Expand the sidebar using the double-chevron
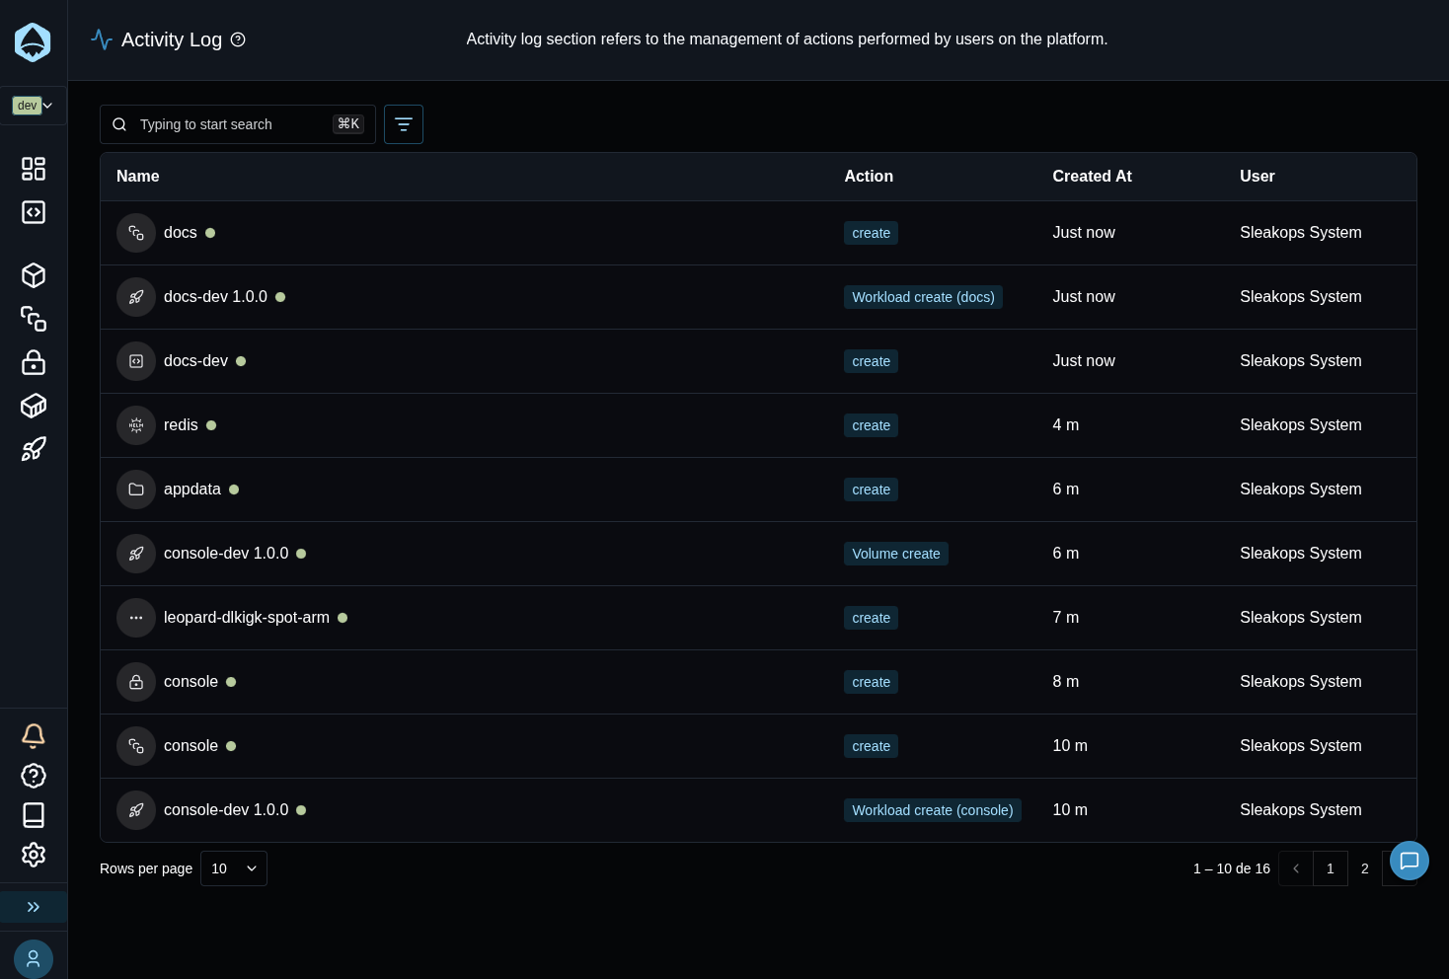 coord(33,907)
